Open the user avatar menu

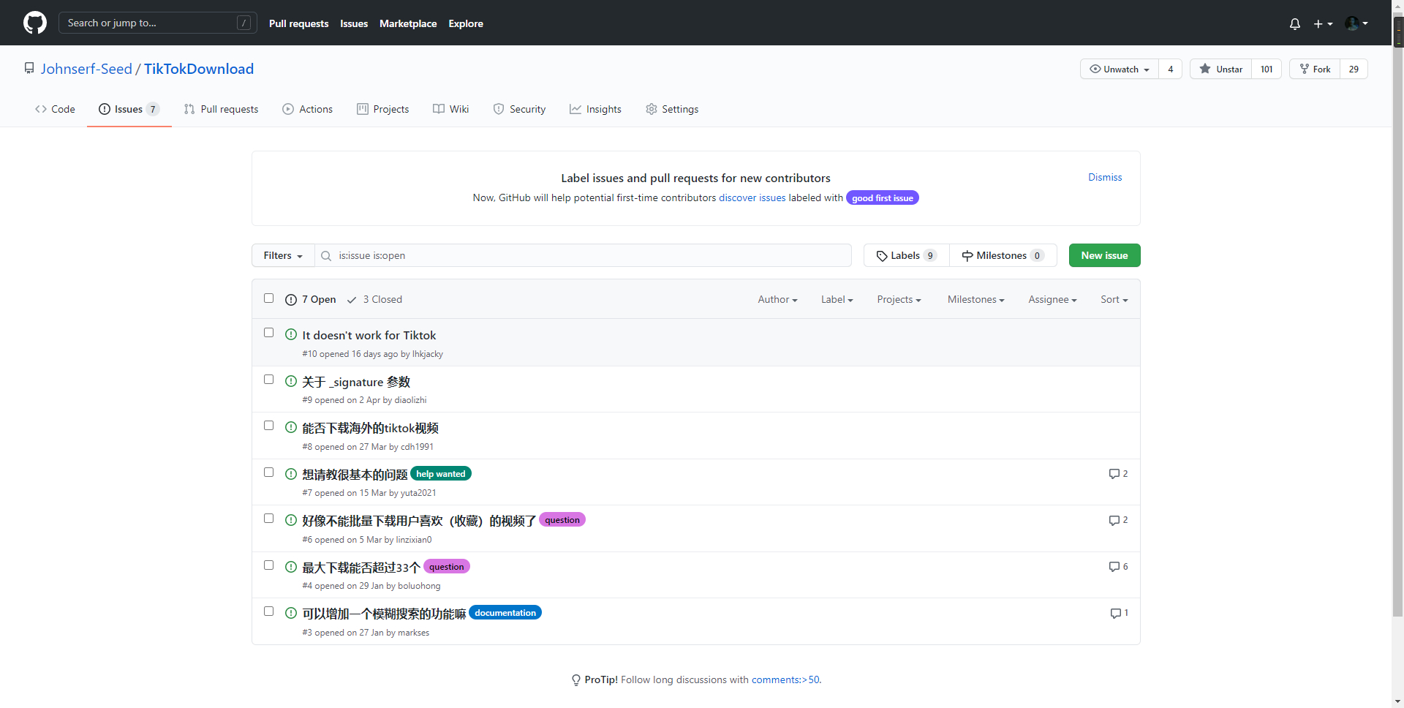[x=1356, y=23]
